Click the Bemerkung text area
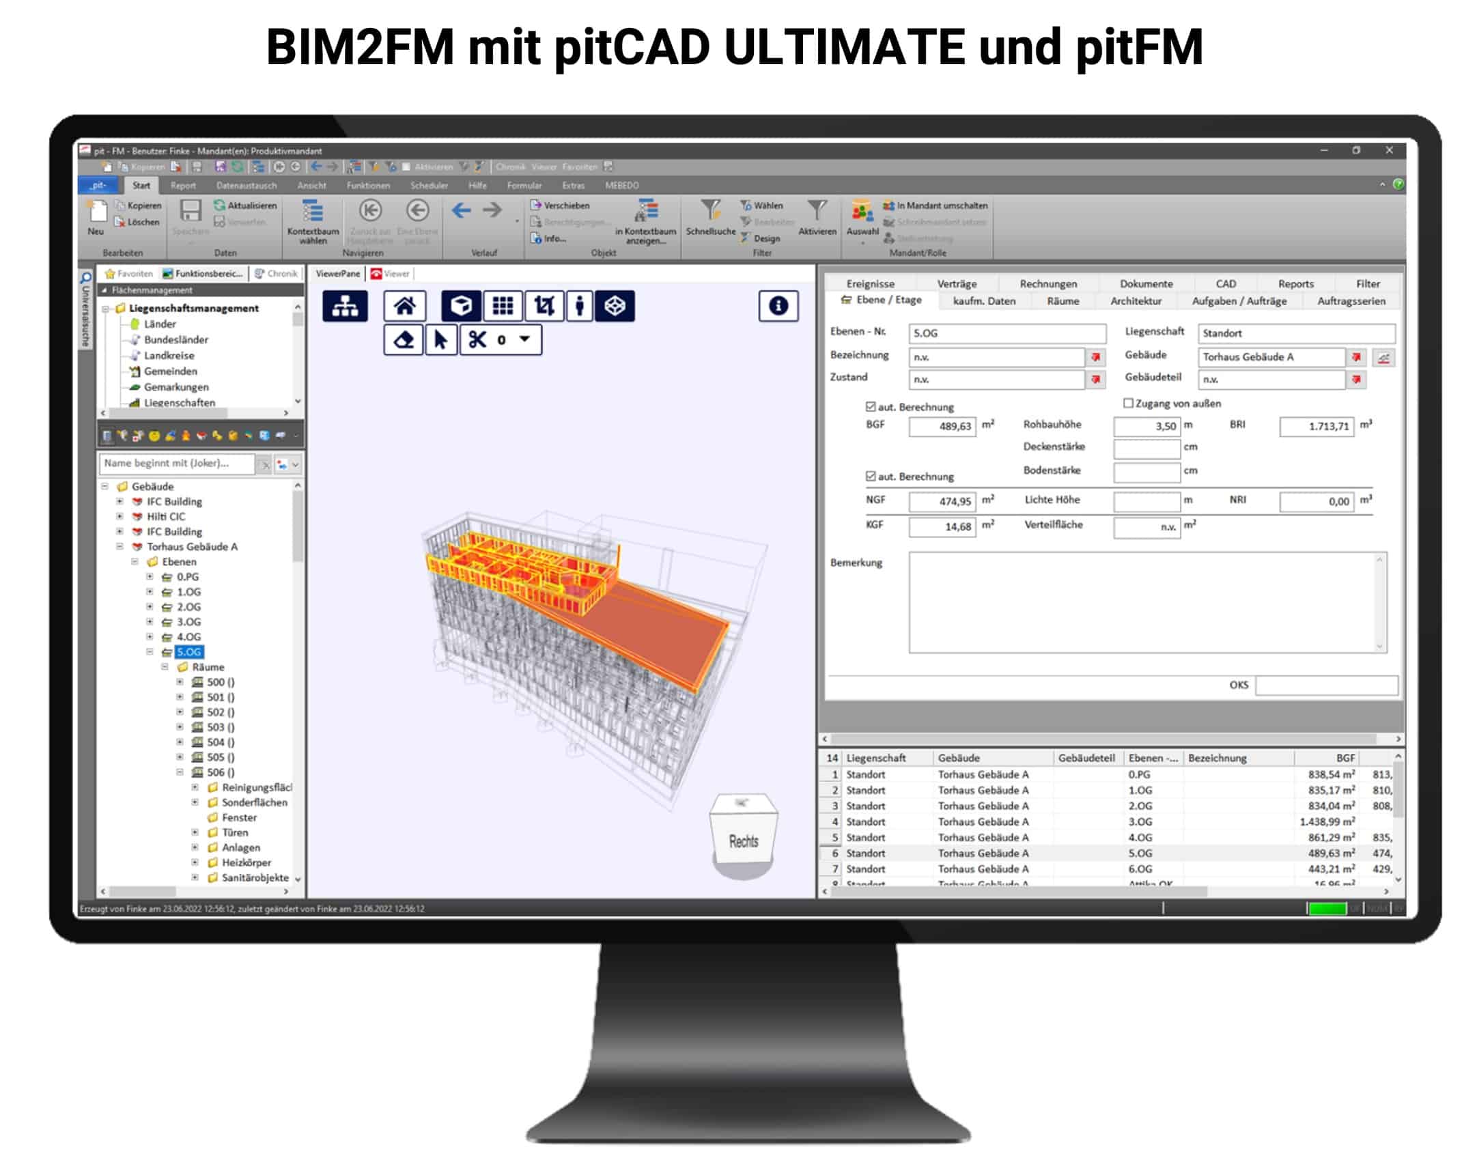This screenshot has height=1173, width=1477. pyautogui.click(x=1147, y=602)
